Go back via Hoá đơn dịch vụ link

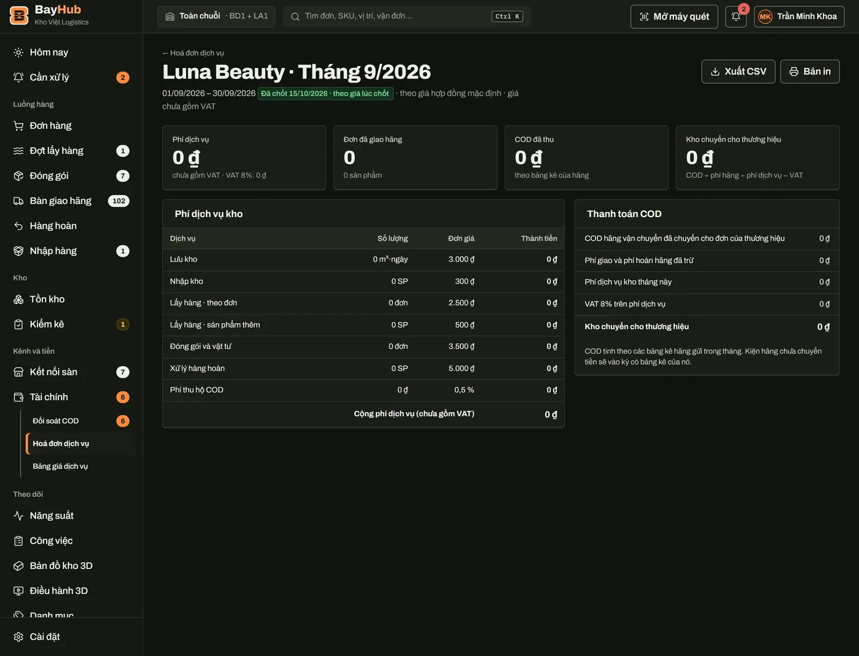click(193, 53)
